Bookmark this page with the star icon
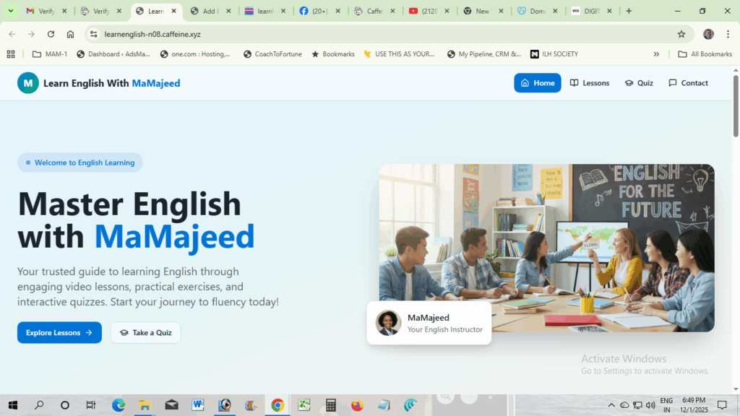Viewport: 740px width, 416px height. (681, 34)
